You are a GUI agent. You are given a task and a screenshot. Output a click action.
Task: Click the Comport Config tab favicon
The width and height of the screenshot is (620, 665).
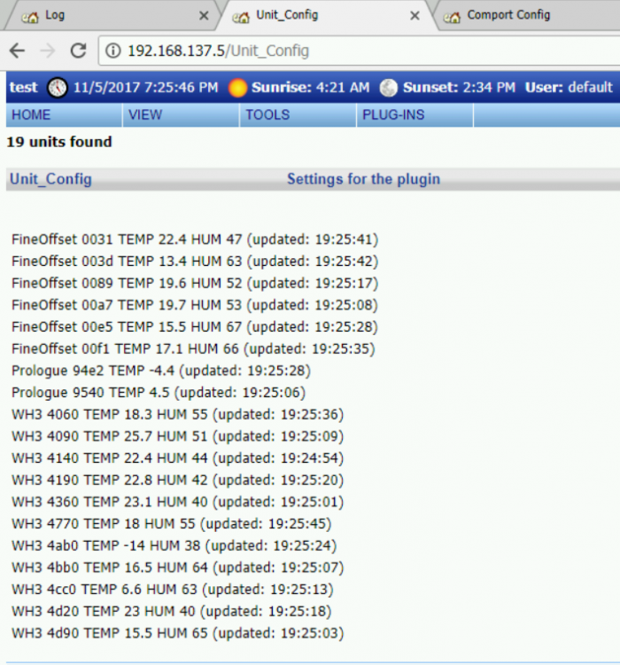click(452, 17)
